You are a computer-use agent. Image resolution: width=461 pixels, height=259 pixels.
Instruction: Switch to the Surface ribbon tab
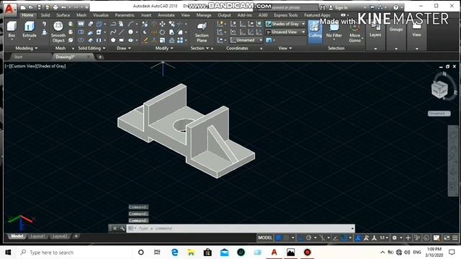pos(63,15)
